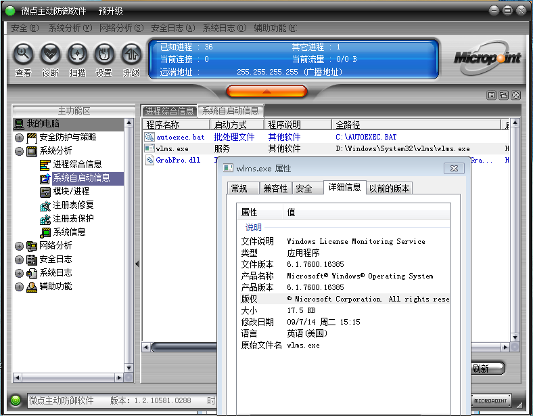This screenshot has width=533, height=416.
Task: Click the GrabPro.dll file icon
Action: 149,160
